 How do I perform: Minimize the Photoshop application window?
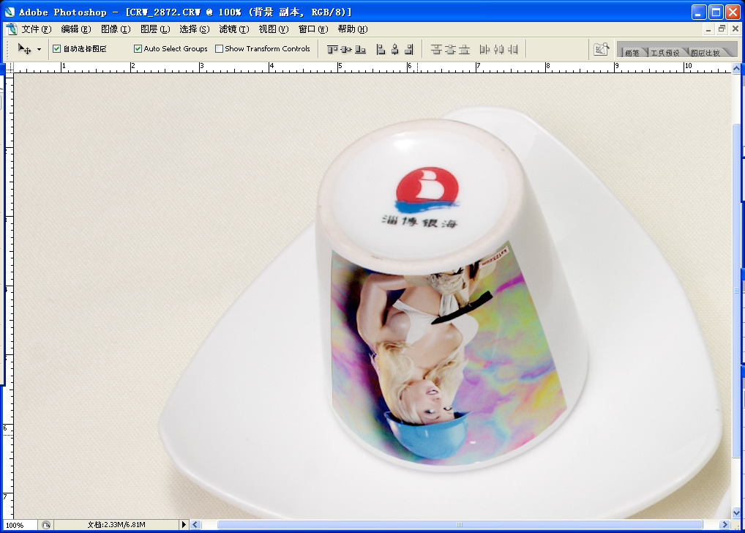(x=698, y=12)
